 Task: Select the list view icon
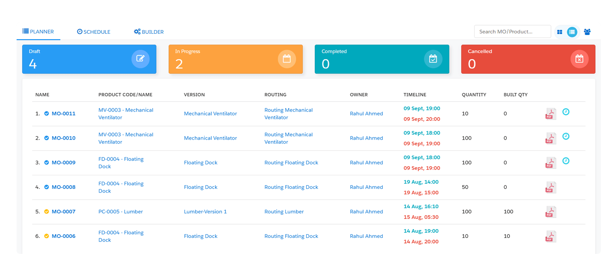tap(572, 32)
